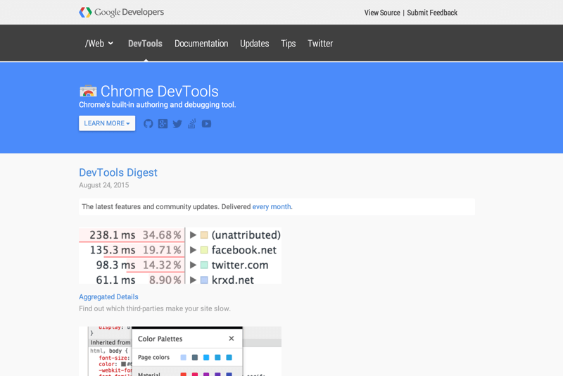Click the Chrome DevTools toolbox icon
The width and height of the screenshot is (563, 376).
[x=88, y=91]
